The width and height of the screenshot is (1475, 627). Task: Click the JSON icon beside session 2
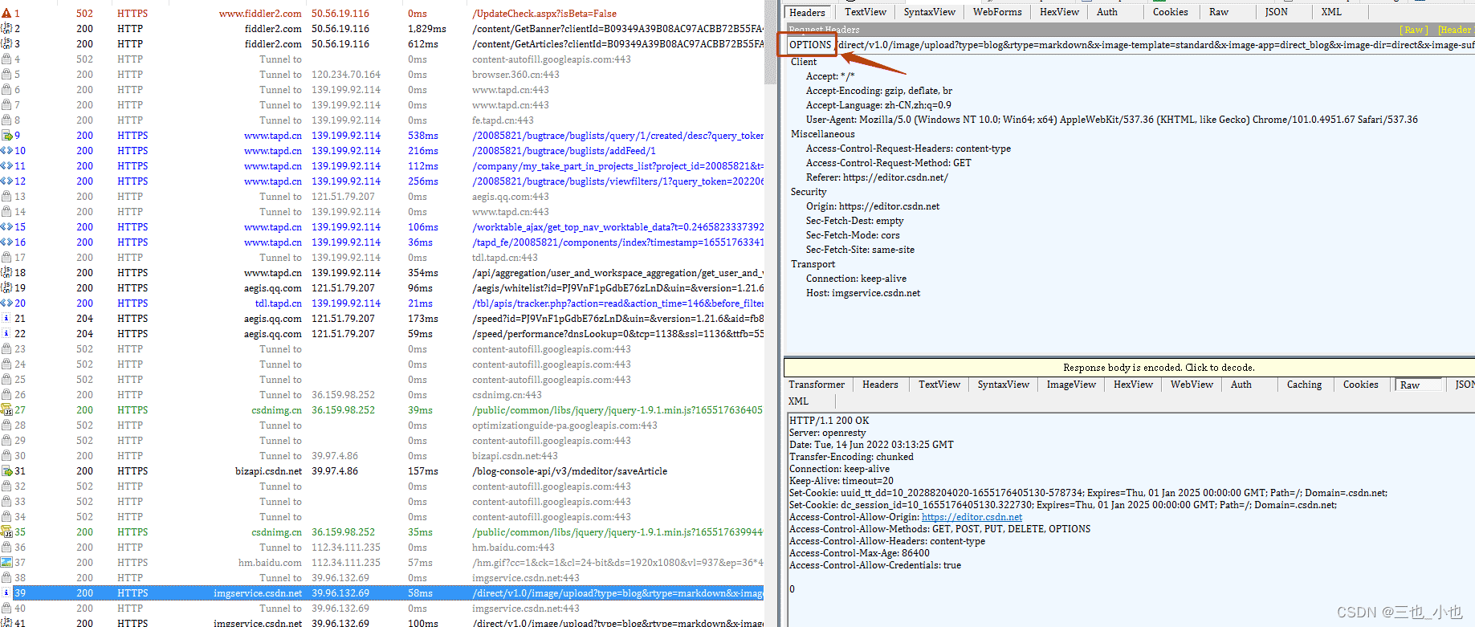coord(6,29)
